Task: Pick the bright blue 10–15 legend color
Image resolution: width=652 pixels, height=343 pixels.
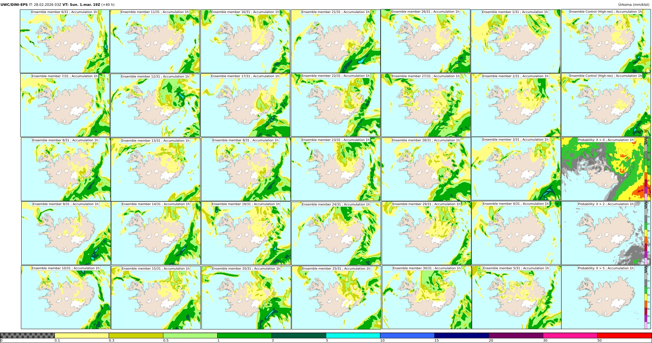Action: tap(407, 335)
